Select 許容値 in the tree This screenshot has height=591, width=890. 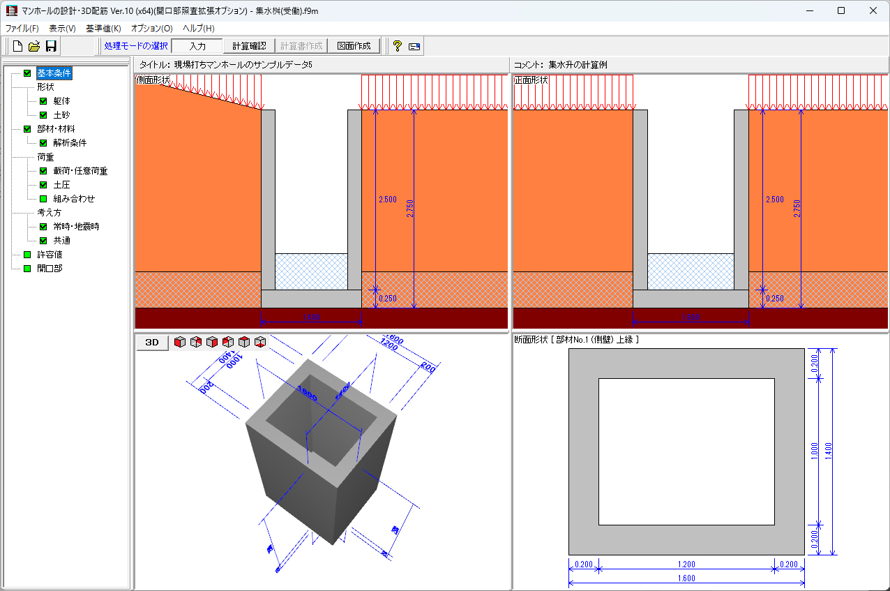[x=50, y=255]
